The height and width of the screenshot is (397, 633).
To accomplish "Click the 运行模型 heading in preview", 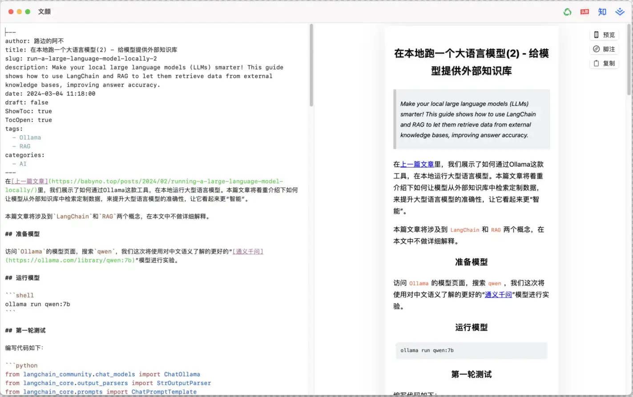I will (472, 327).
